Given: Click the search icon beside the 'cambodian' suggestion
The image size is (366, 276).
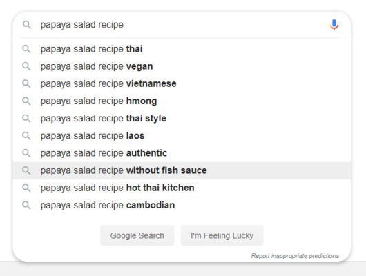Looking at the screenshot, I should point(26,206).
